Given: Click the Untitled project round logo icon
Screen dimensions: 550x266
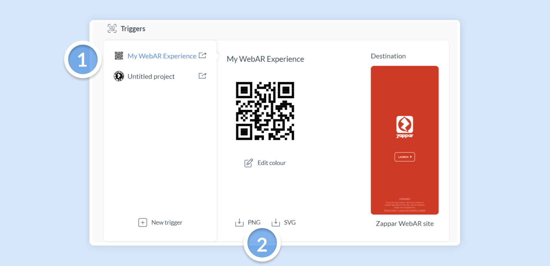Looking at the screenshot, I should [x=119, y=76].
